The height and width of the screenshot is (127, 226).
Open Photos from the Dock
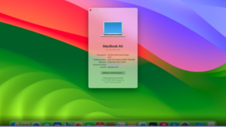click(79, 124)
